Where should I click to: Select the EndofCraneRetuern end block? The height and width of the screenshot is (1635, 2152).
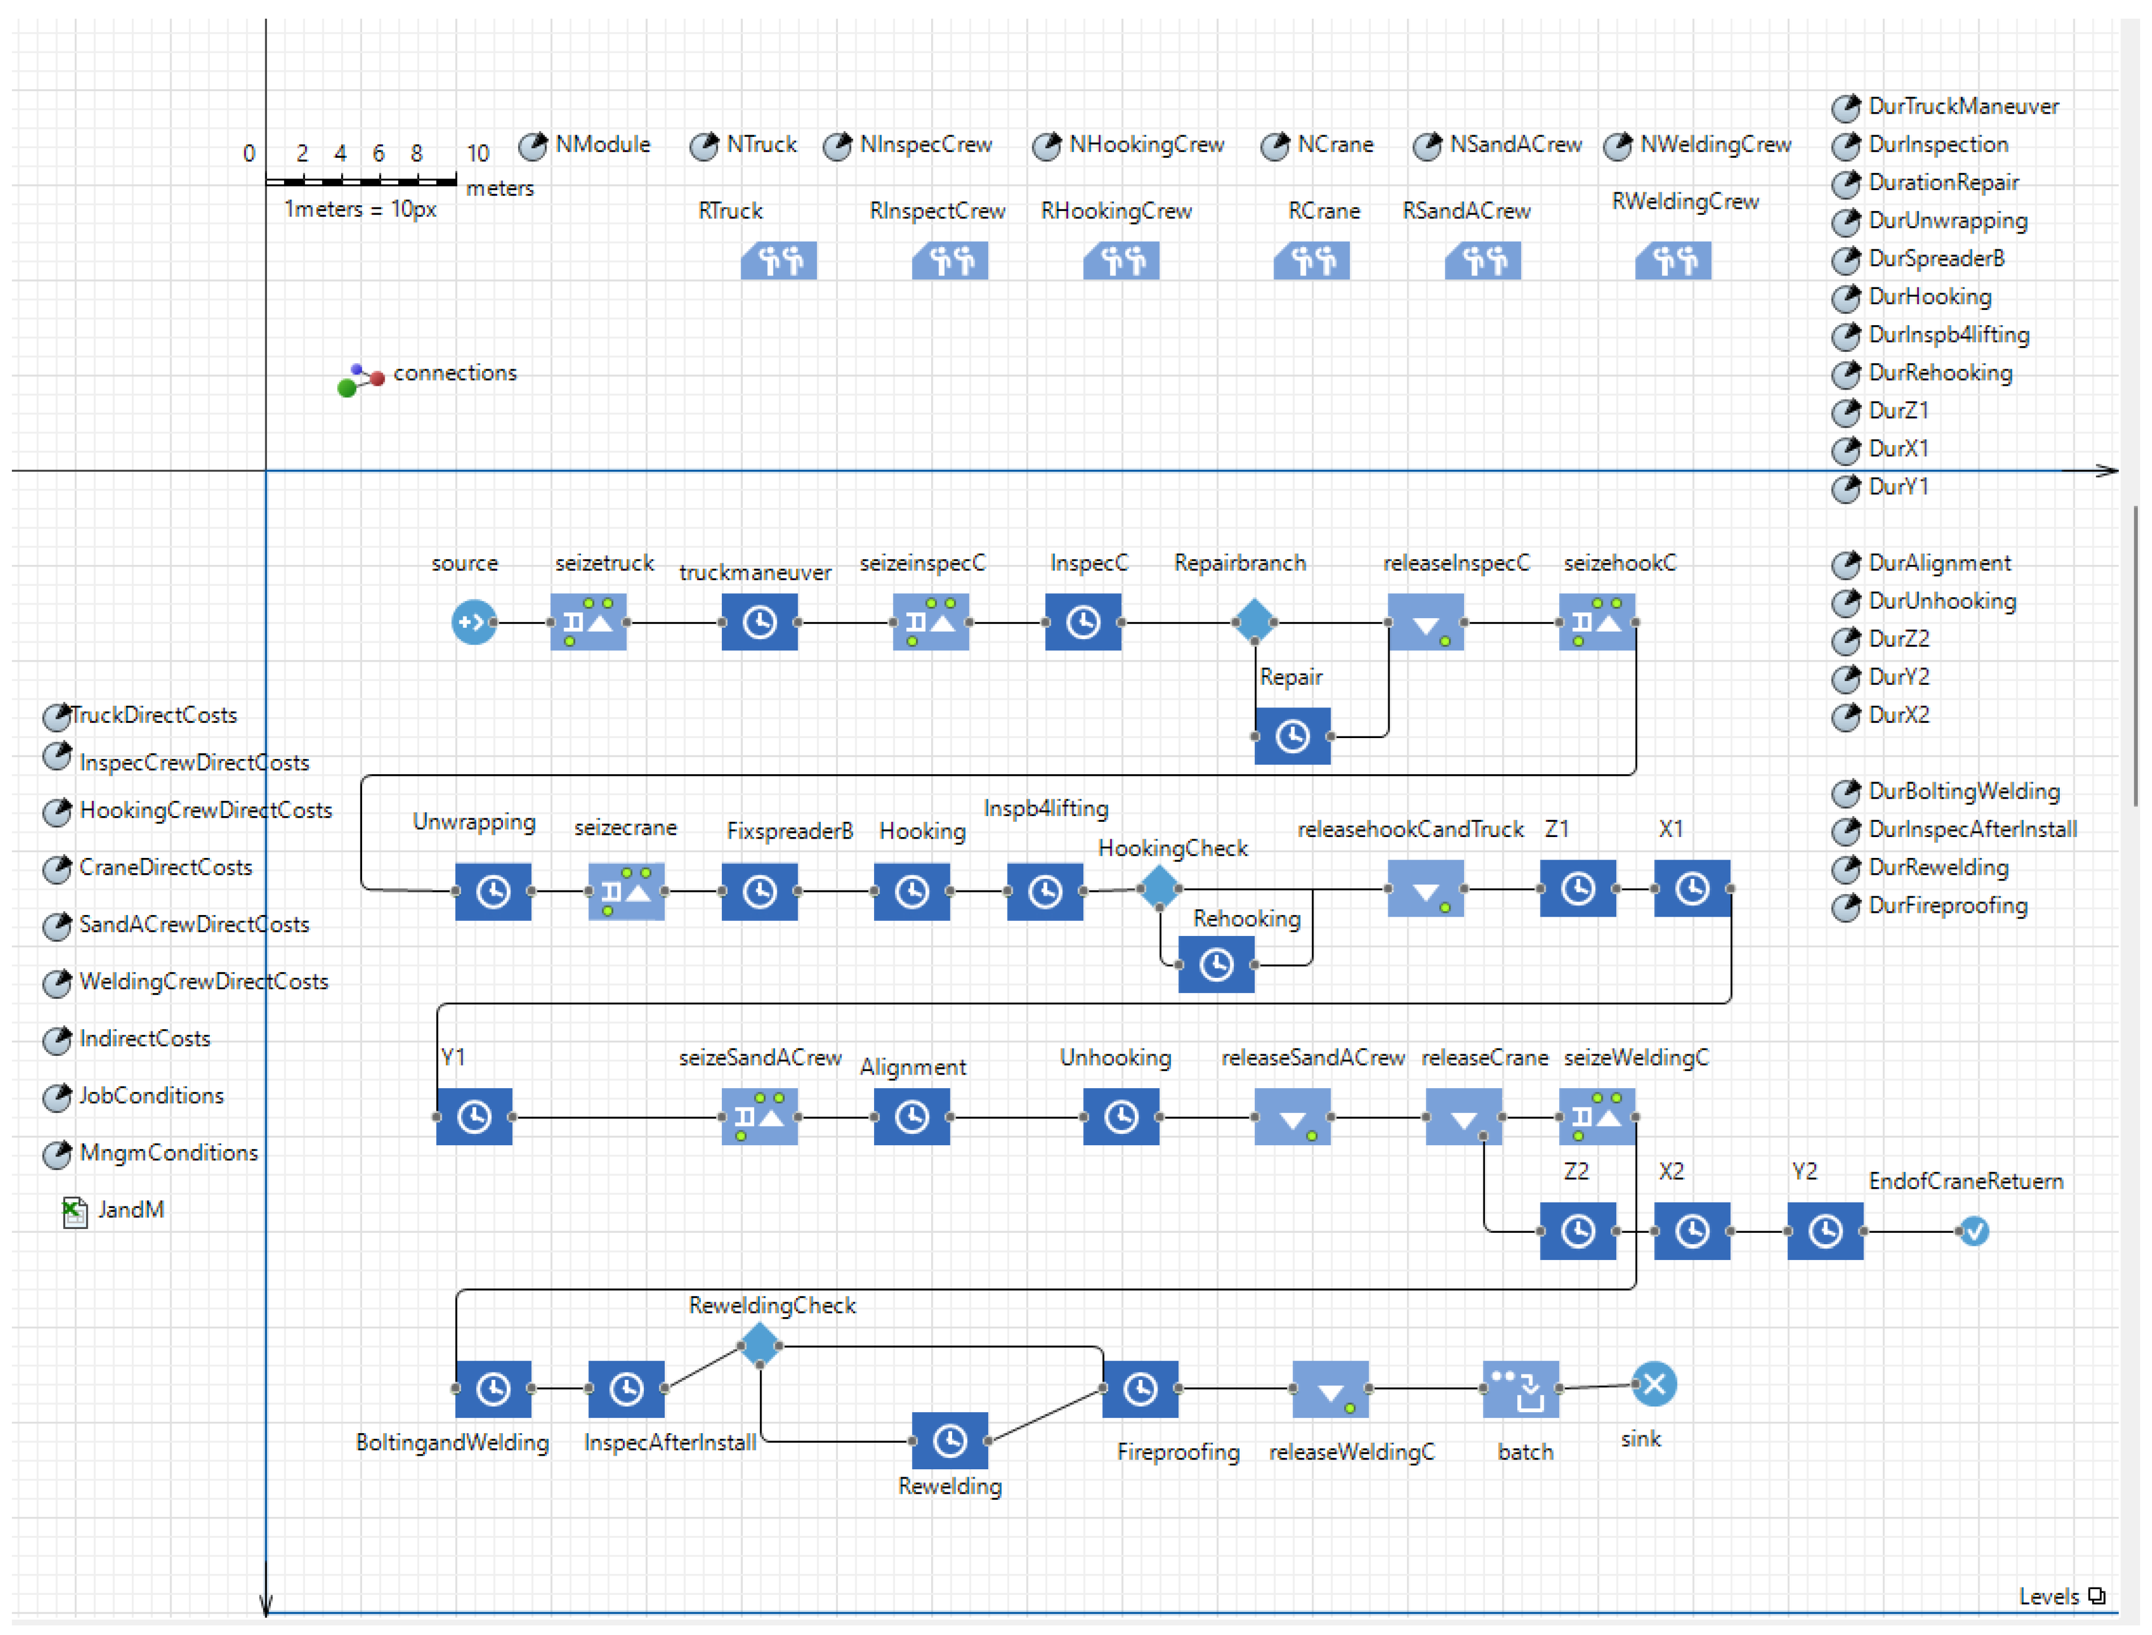pos(1974,1231)
